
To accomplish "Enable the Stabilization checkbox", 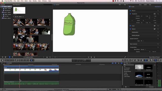I will point(130,32).
